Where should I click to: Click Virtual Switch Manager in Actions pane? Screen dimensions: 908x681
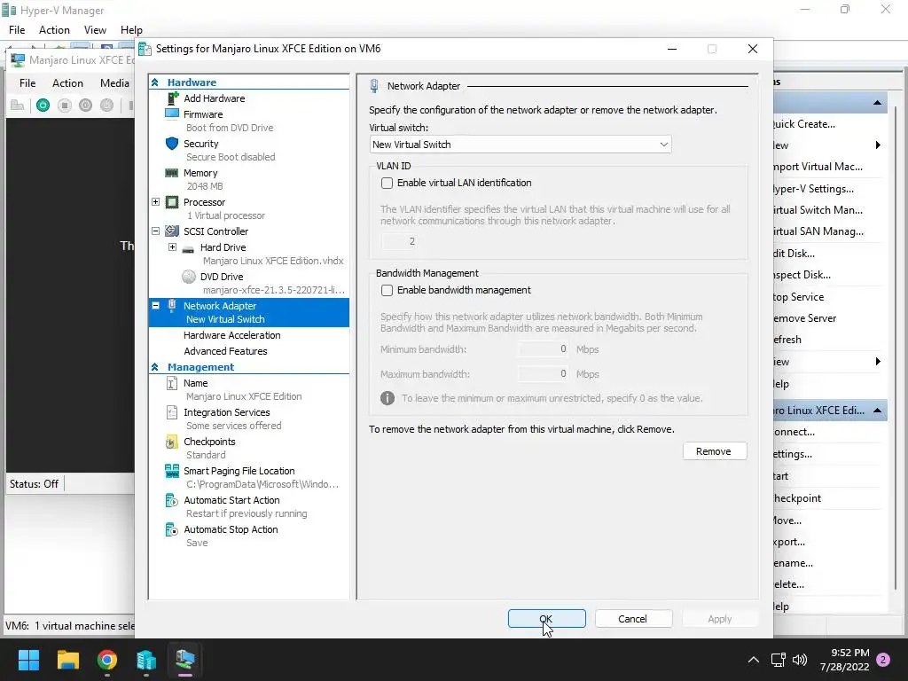coord(818,210)
